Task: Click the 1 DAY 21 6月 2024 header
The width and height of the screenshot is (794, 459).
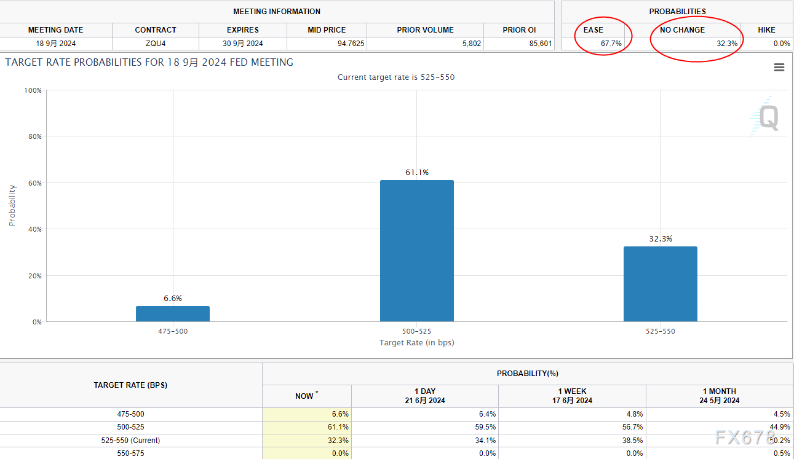Action: [x=424, y=396]
